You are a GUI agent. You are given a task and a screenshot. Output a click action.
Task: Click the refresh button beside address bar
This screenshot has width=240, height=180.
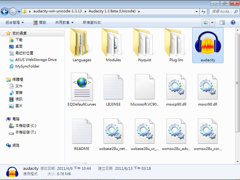tap(204, 11)
